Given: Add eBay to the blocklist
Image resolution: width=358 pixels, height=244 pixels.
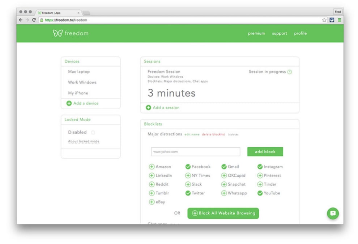Looking at the screenshot, I should click(x=152, y=202).
